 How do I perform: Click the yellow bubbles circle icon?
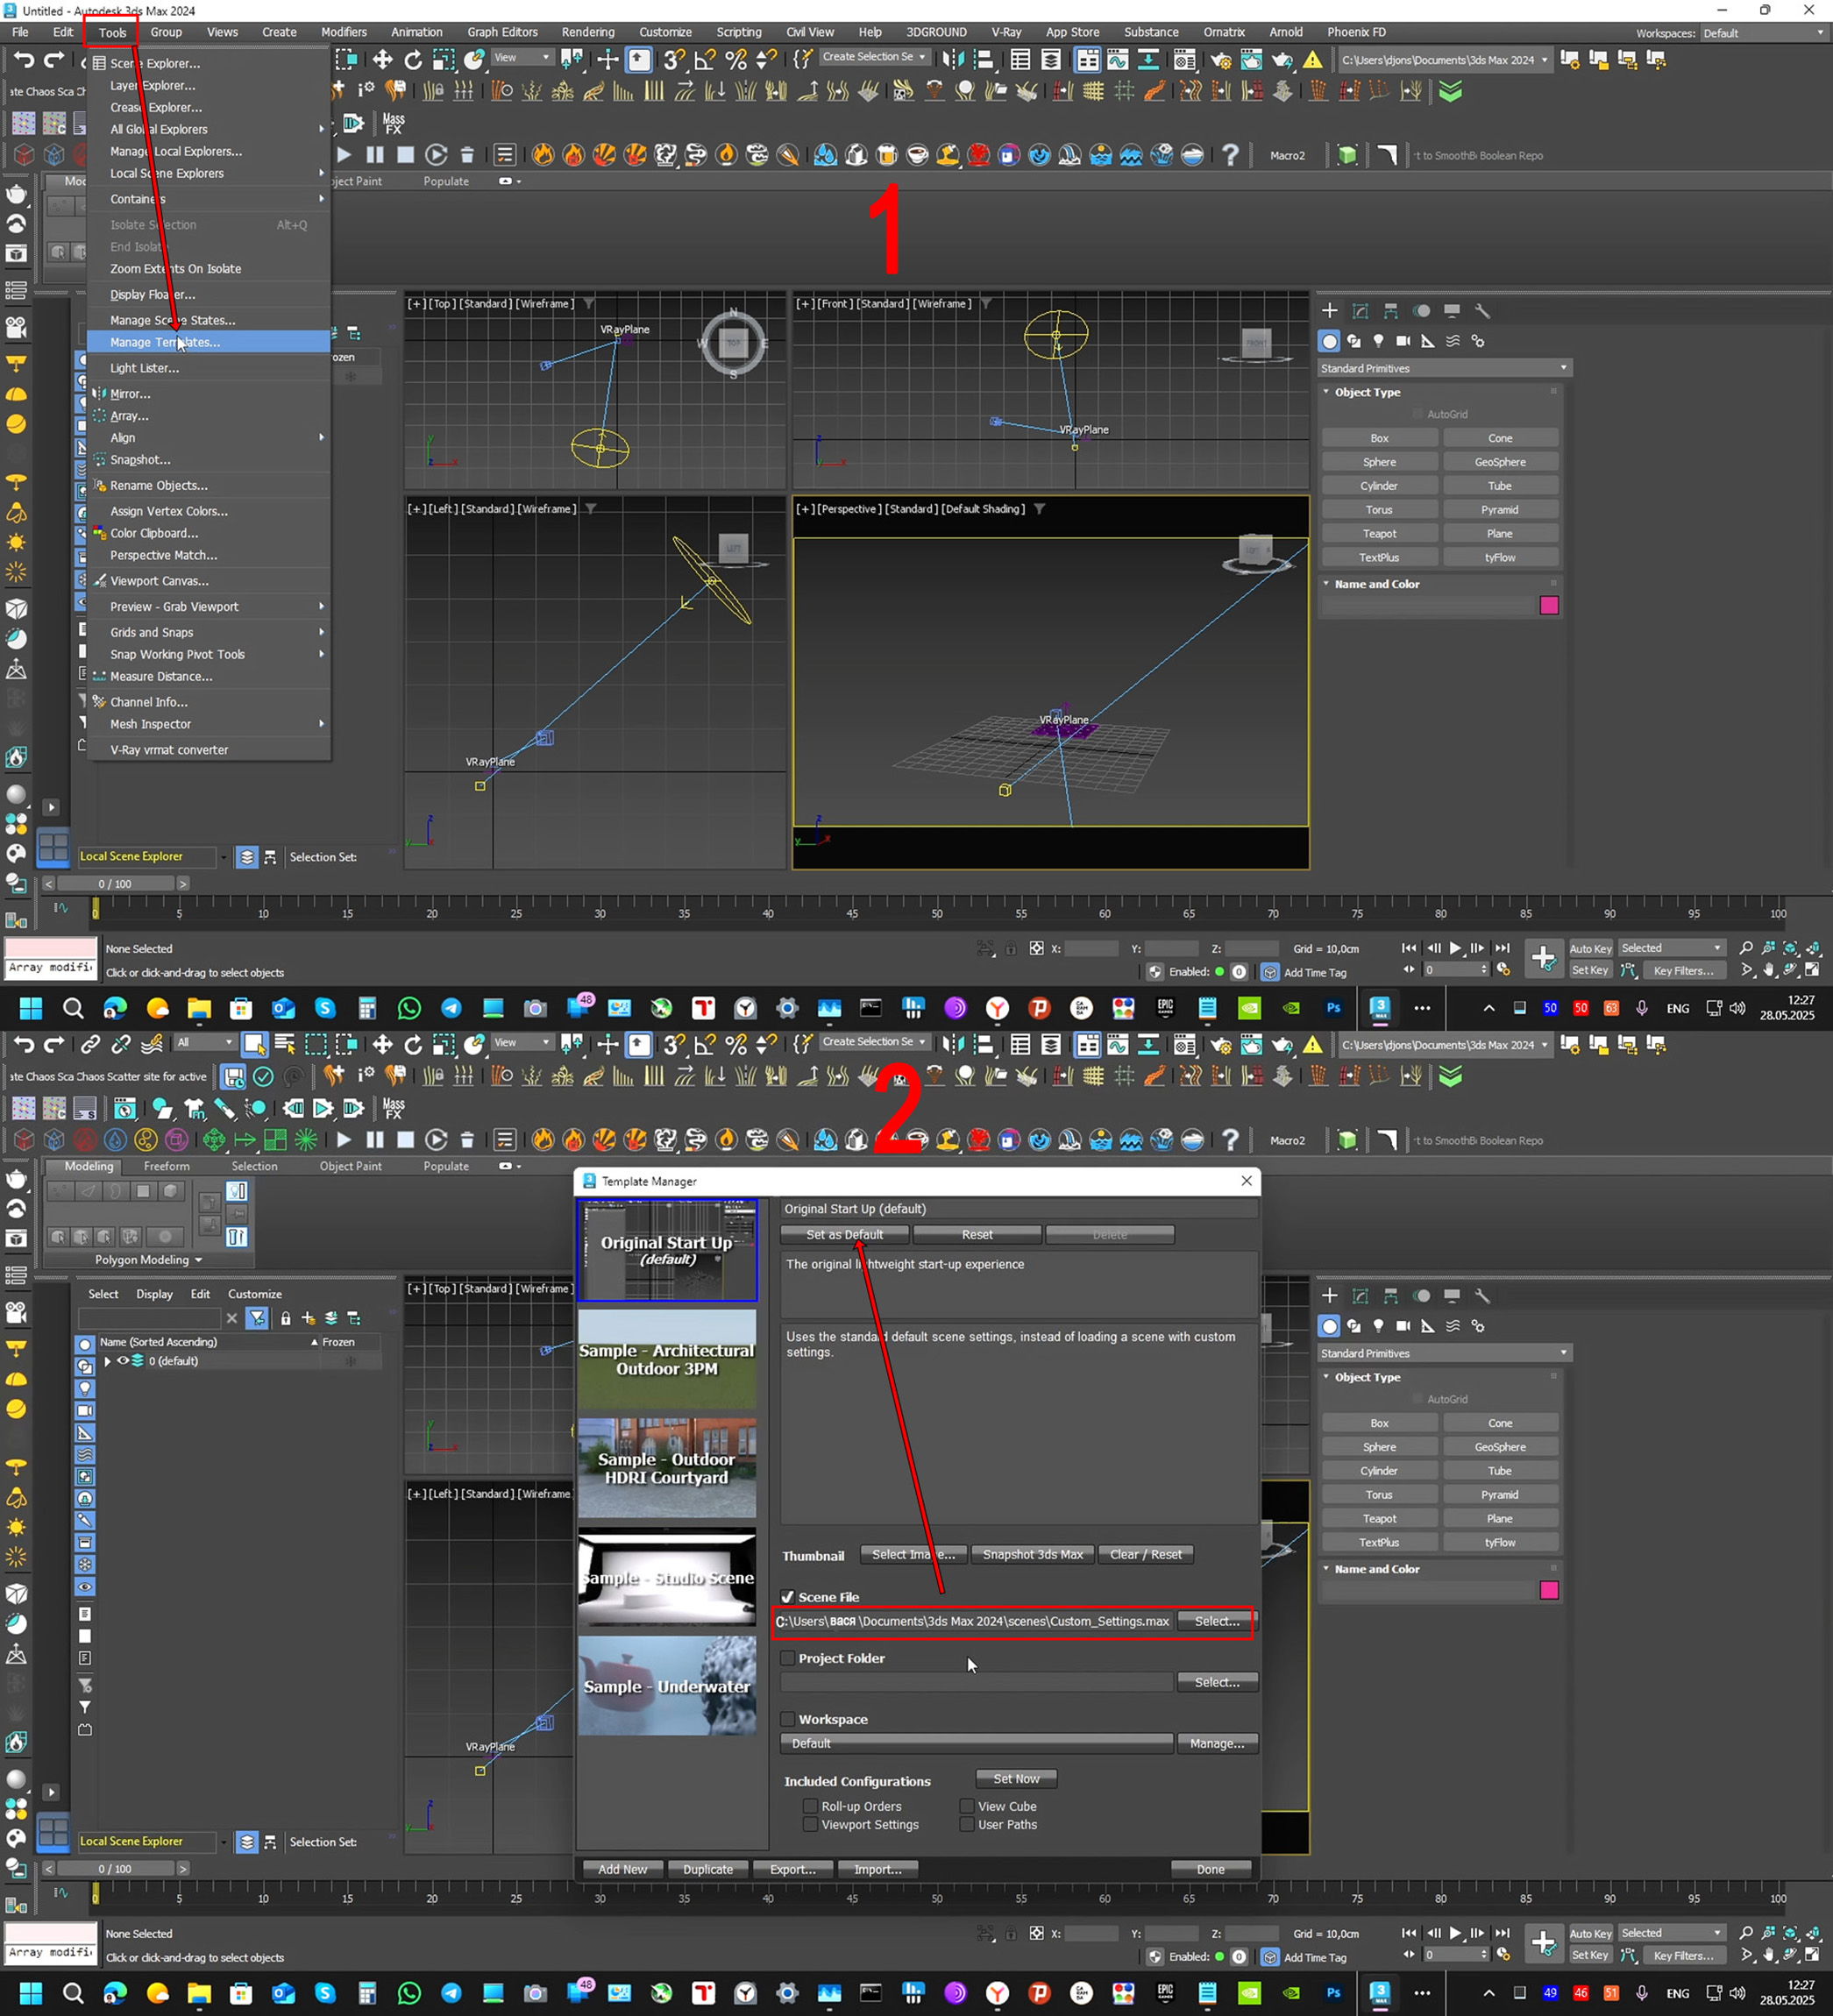(x=146, y=1139)
